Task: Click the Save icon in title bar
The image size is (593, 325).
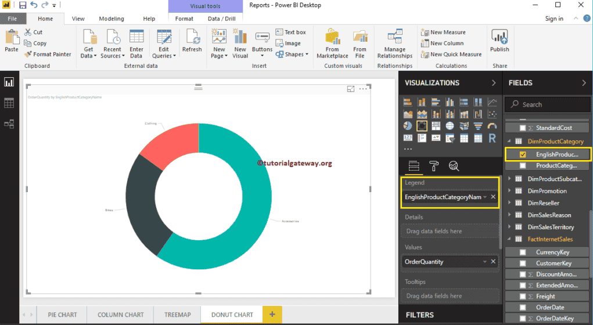Action: pyautogui.click(x=23, y=5)
